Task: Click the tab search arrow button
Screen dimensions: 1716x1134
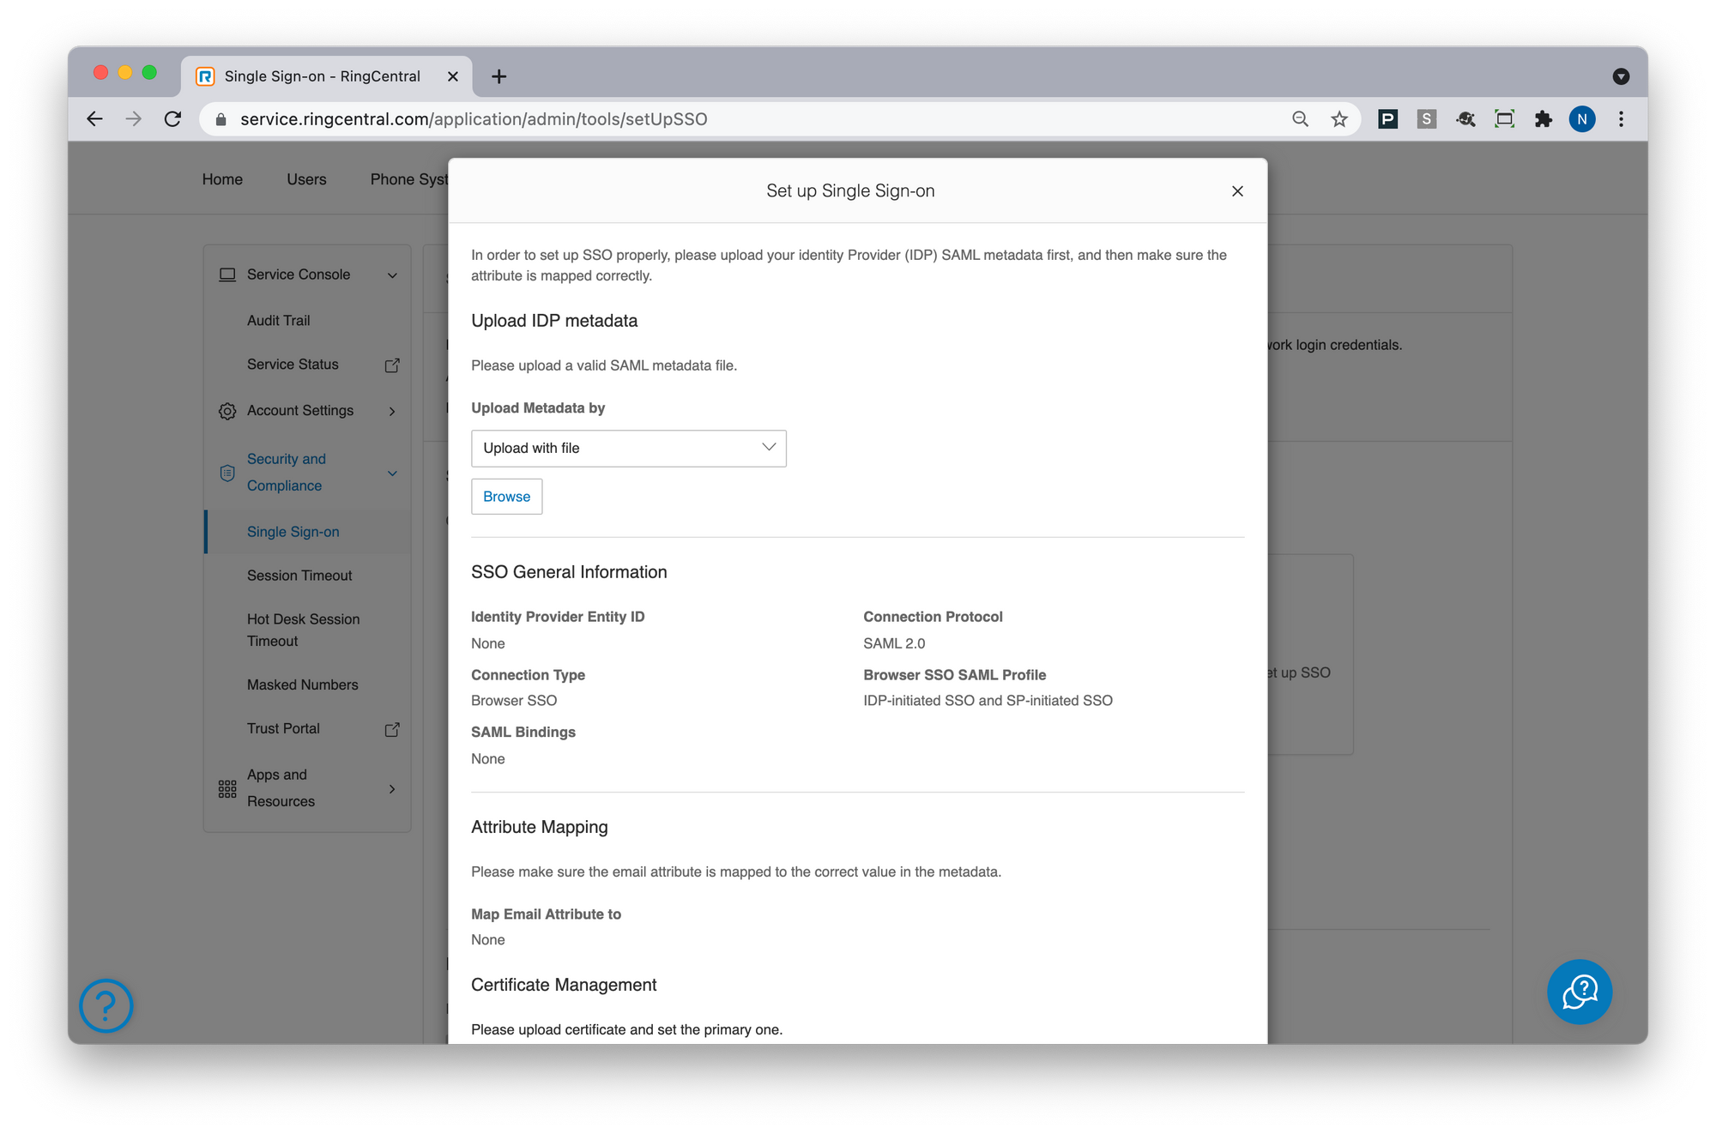Action: (x=1620, y=76)
